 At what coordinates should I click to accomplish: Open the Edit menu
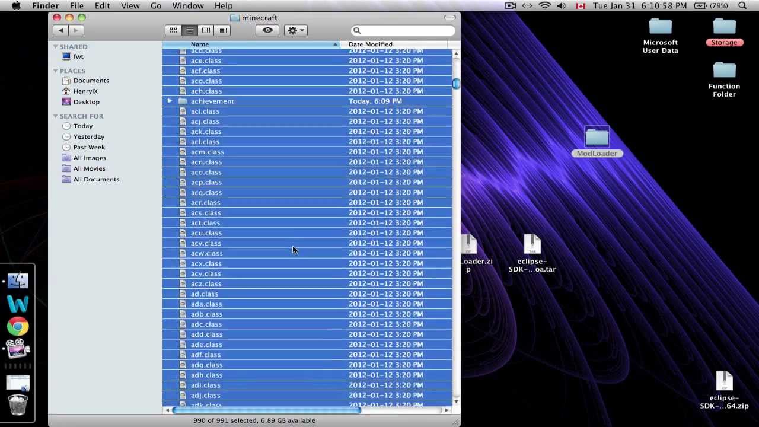click(x=102, y=5)
